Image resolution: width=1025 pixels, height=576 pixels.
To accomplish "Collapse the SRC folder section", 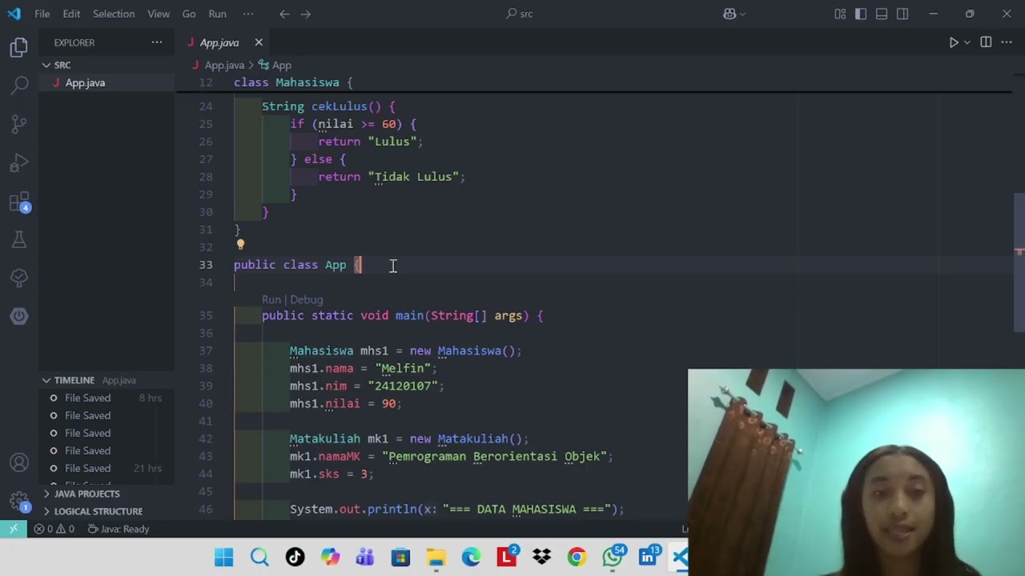I will point(107,65).
